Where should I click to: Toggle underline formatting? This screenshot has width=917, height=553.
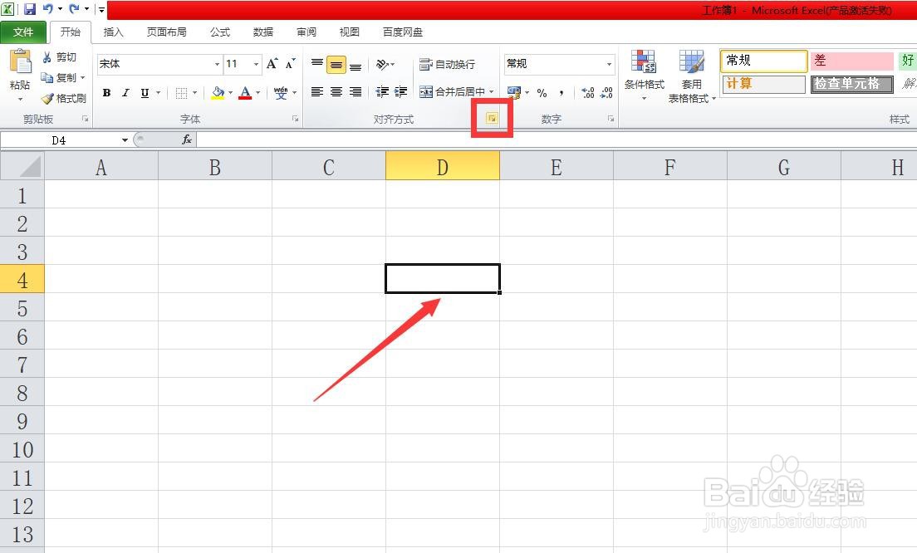145,92
